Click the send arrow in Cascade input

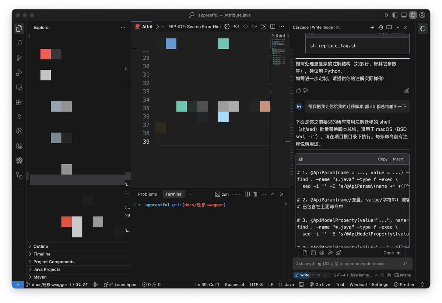click(406, 264)
